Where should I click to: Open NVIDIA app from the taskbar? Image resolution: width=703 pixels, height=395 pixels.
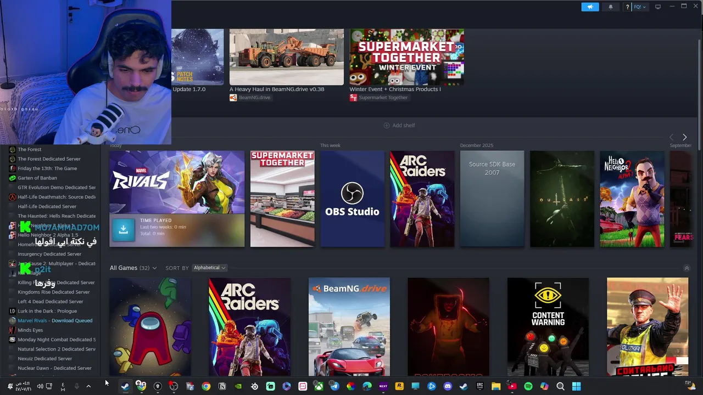tap(238, 386)
